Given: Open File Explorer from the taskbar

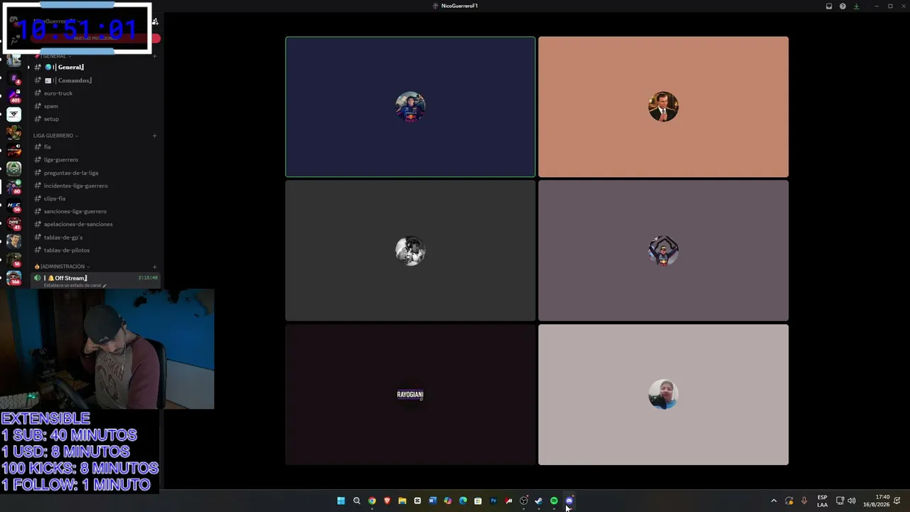Looking at the screenshot, I should pos(402,501).
